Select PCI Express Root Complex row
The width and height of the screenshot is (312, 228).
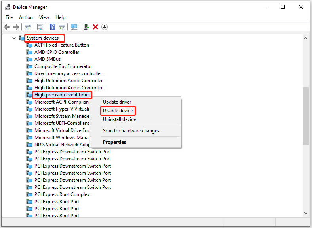pos(62,194)
